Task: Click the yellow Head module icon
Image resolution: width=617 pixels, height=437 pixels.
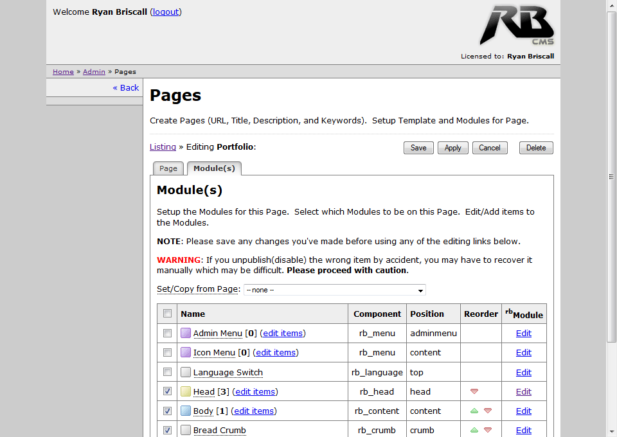Action: click(186, 391)
